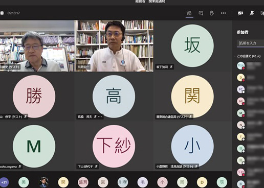Select D avatar in participants list
264x188 pixels.
(x=241, y=78)
